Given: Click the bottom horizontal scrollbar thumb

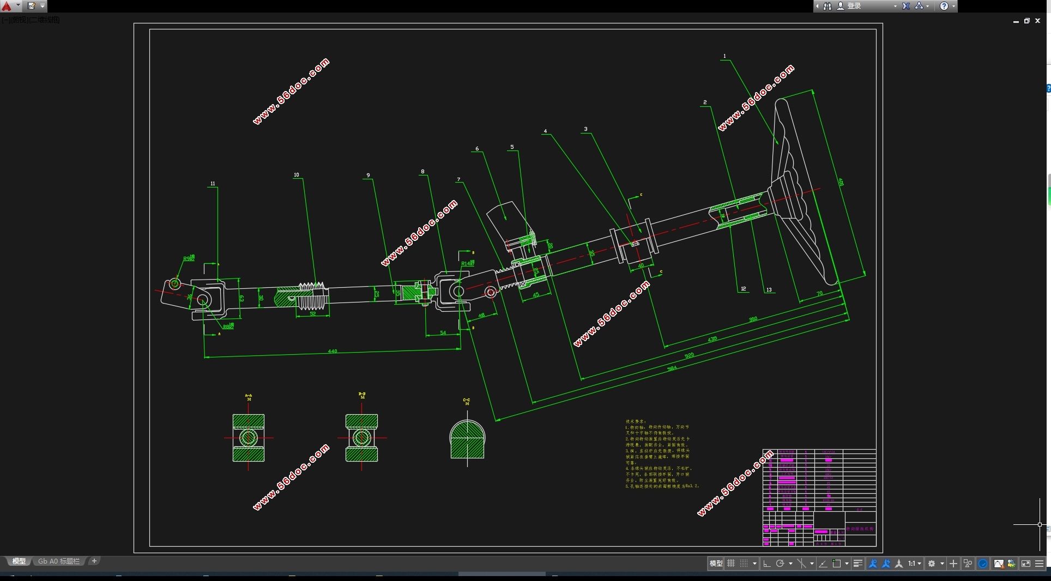Looking at the screenshot, I should tap(502, 574).
